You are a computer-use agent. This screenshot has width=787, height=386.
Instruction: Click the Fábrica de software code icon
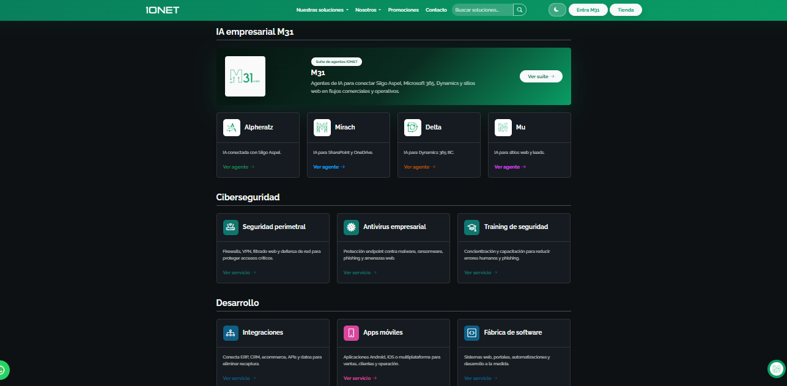point(471,333)
